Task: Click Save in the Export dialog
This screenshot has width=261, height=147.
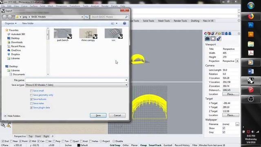Action: click(98, 115)
